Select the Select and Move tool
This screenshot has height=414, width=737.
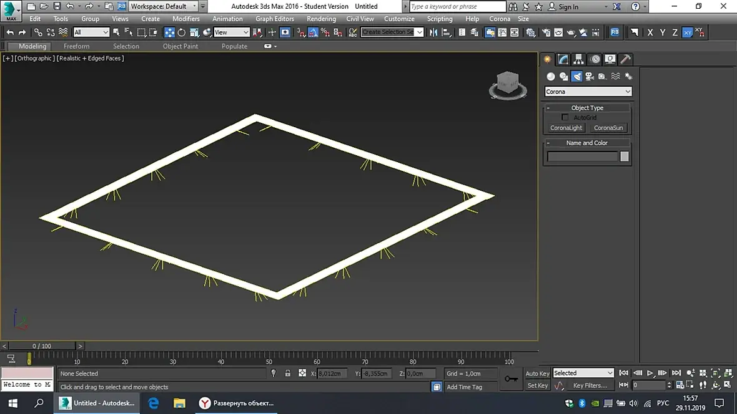[169, 32]
